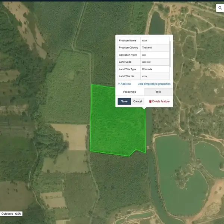
Task: Click the Collection Point value cell
Action: 155,55
